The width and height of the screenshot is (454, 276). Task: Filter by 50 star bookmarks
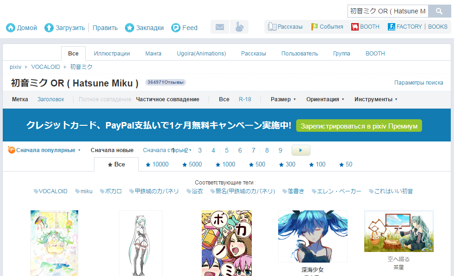pos(346,164)
